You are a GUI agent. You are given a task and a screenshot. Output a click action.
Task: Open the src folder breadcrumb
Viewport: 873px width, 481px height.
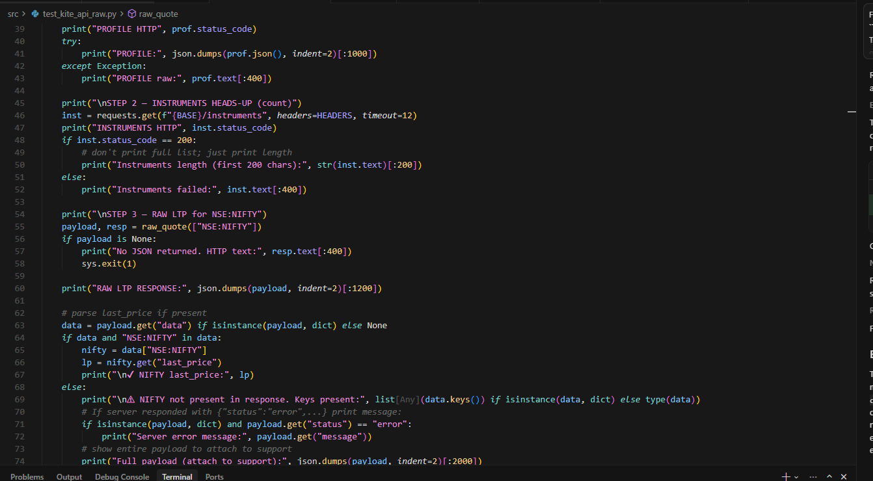click(x=13, y=14)
